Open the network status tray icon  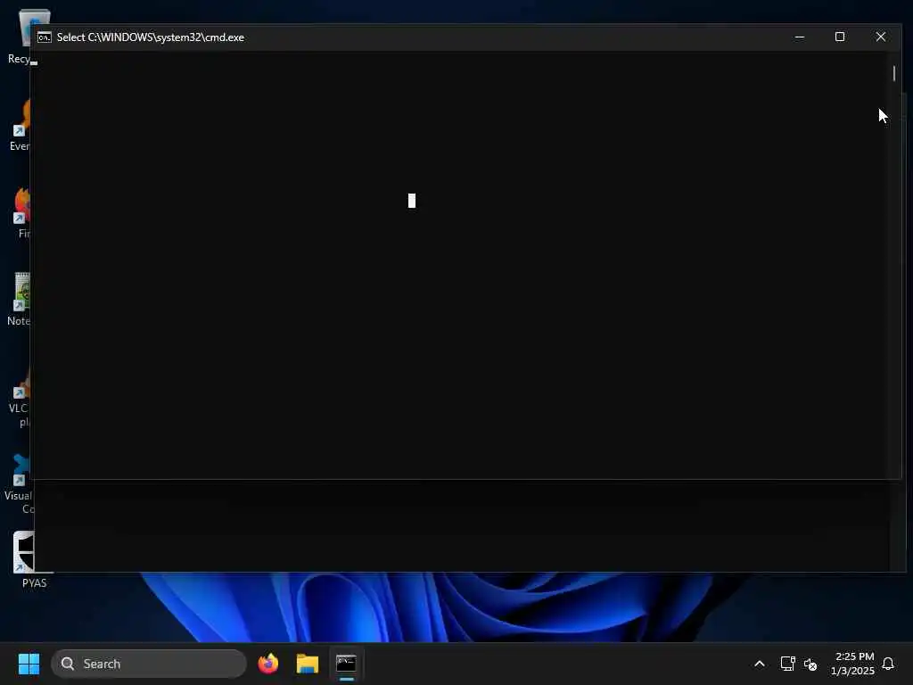pos(787,664)
